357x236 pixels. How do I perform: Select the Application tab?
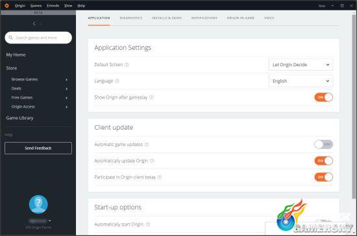(99, 18)
